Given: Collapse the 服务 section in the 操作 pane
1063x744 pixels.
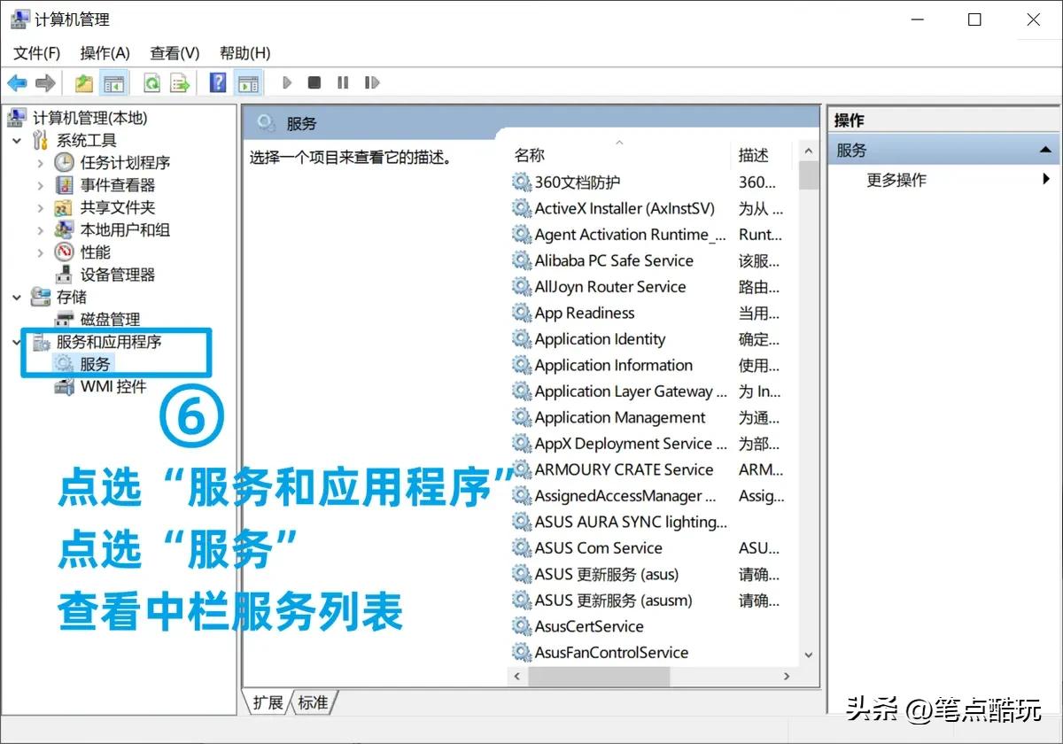Looking at the screenshot, I should point(1047,150).
